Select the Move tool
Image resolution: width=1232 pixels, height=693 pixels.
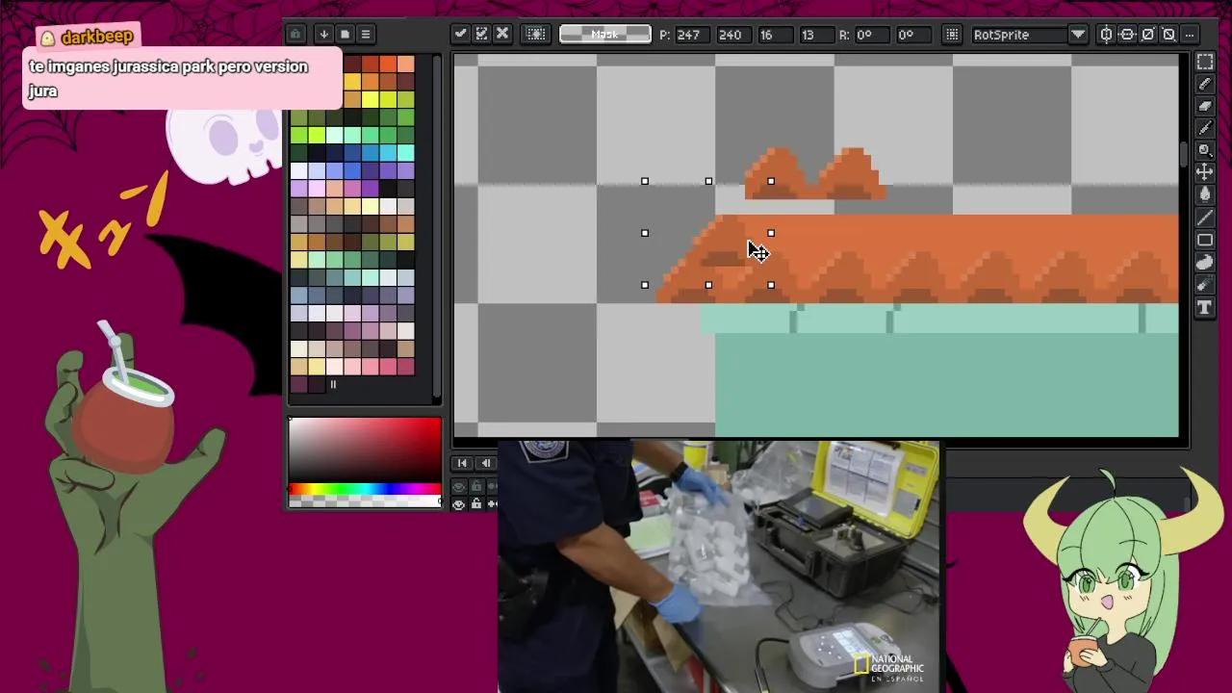coord(1205,172)
